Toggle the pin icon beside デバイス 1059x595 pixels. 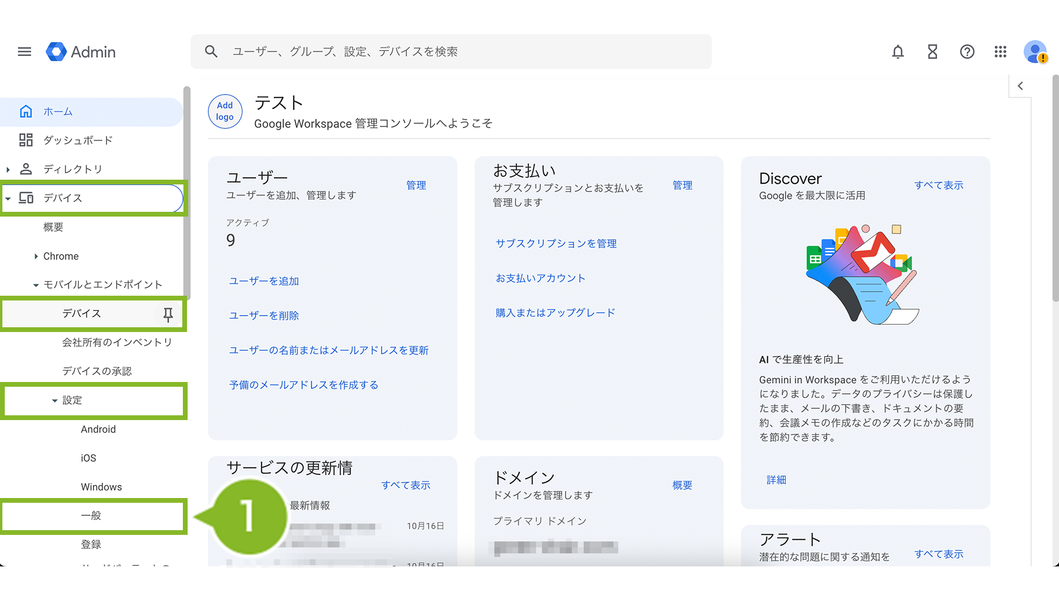pyautogui.click(x=168, y=314)
